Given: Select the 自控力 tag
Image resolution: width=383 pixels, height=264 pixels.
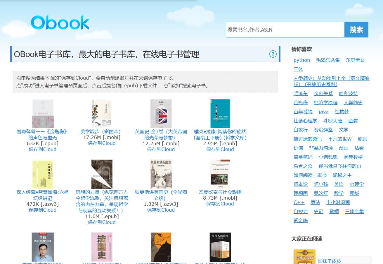Looking at the screenshot, I should click(301, 211).
